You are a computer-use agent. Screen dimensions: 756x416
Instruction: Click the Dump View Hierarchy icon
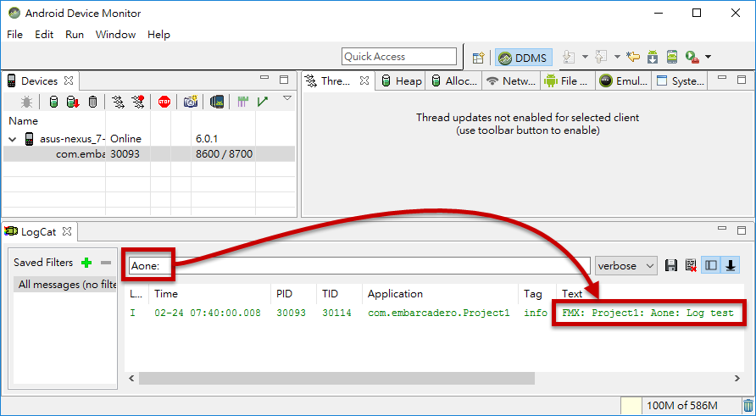(217, 102)
